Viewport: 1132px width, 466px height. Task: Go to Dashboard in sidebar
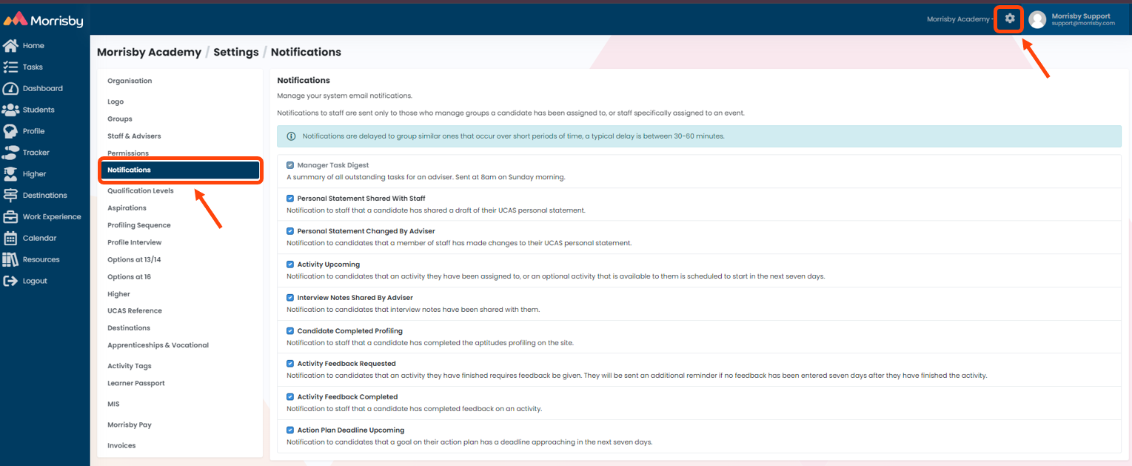coord(43,88)
